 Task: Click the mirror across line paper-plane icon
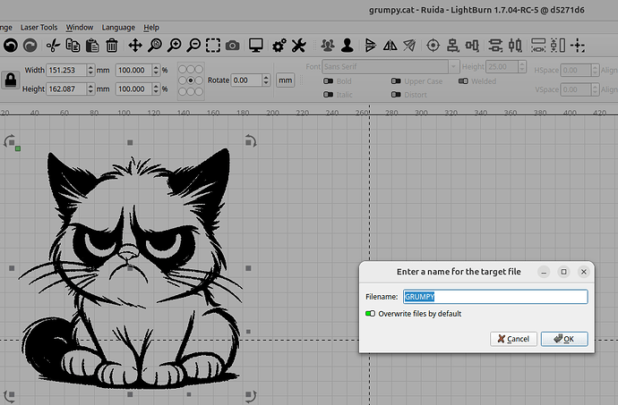pos(409,46)
